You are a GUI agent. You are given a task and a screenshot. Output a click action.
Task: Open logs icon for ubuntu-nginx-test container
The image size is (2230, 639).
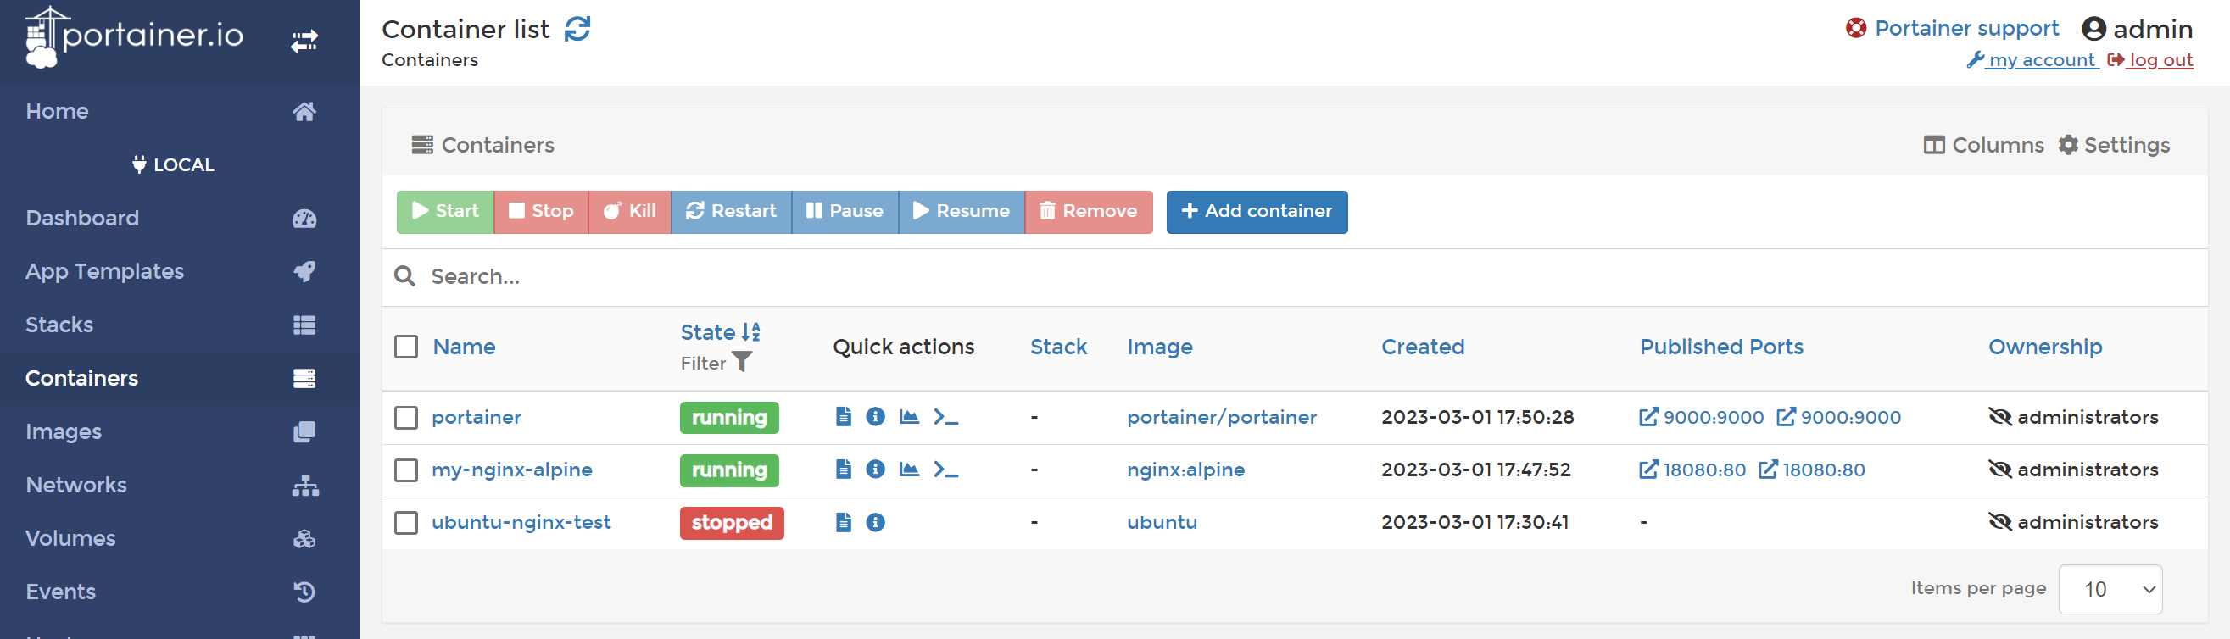coord(843,522)
